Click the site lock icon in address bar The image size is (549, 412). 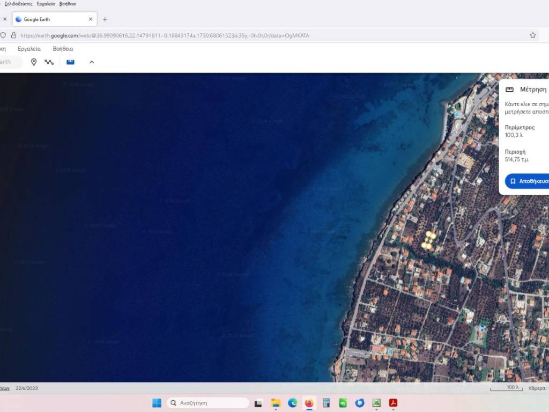pos(14,35)
